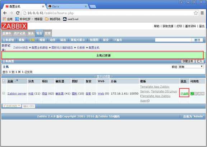The width and height of the screenshot is (207, 147).
Task: Open the 维护 submenu item
Action: pos(42,40)
